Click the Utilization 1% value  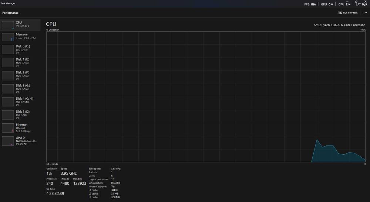tap(49, 173)
